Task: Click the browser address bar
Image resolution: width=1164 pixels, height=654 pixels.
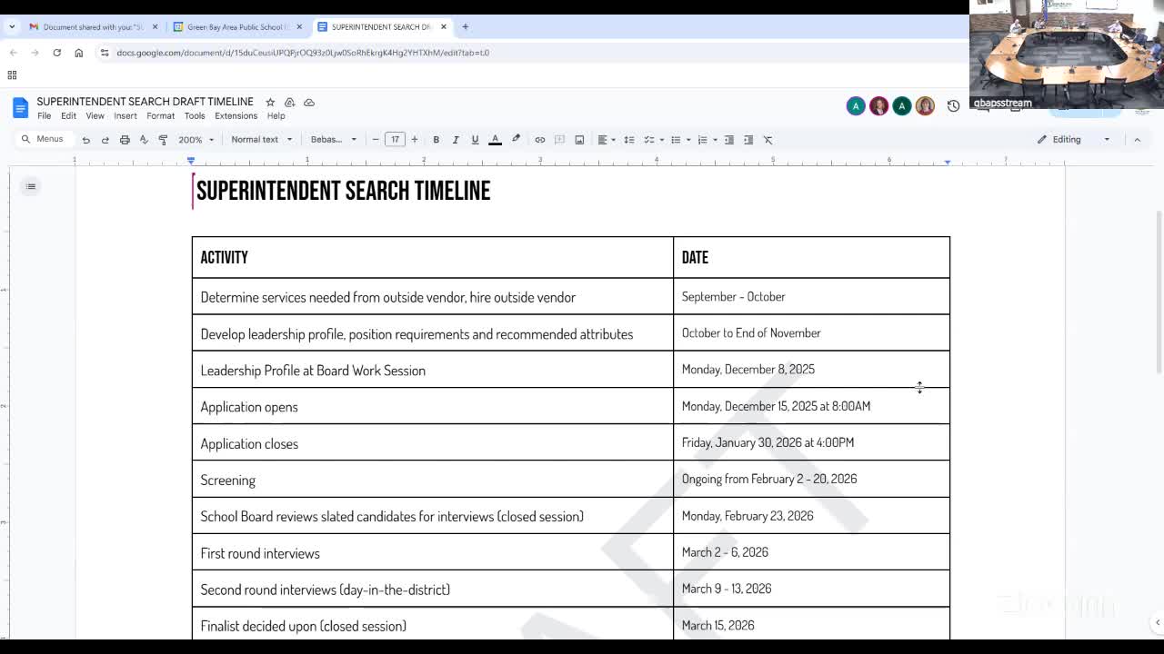Action: (527, 53)
